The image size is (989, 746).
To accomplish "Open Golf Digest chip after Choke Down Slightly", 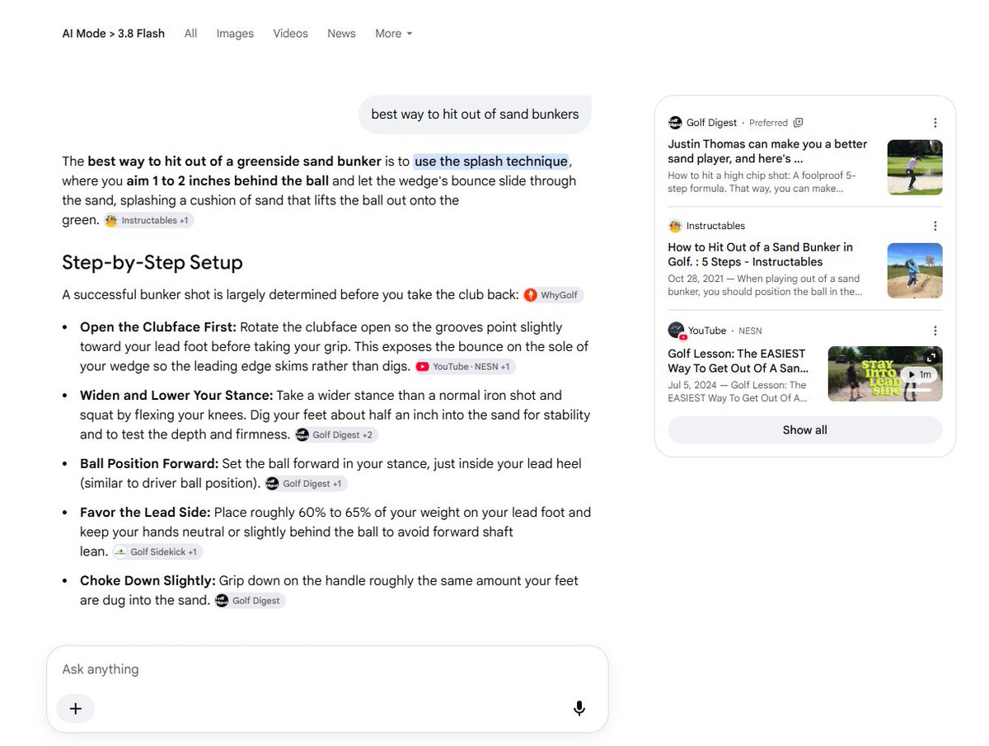I will pos(250,601).
